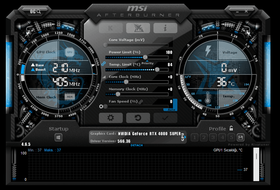Open the OC Scanner search icon
The height and width of the screenshot is (190, 280).
point(35,11)
